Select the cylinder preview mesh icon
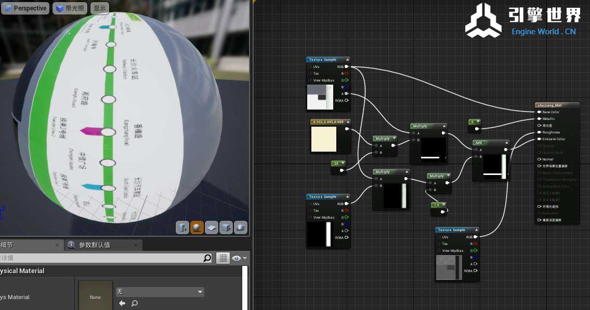 (x=182, y=227)
